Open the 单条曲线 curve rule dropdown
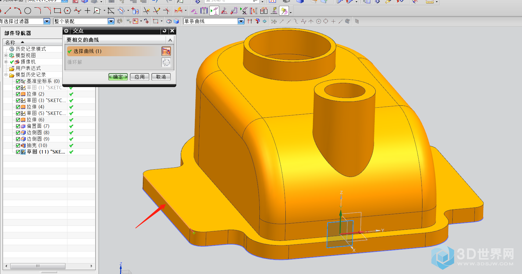522x274 pixels. coord(241,21)
